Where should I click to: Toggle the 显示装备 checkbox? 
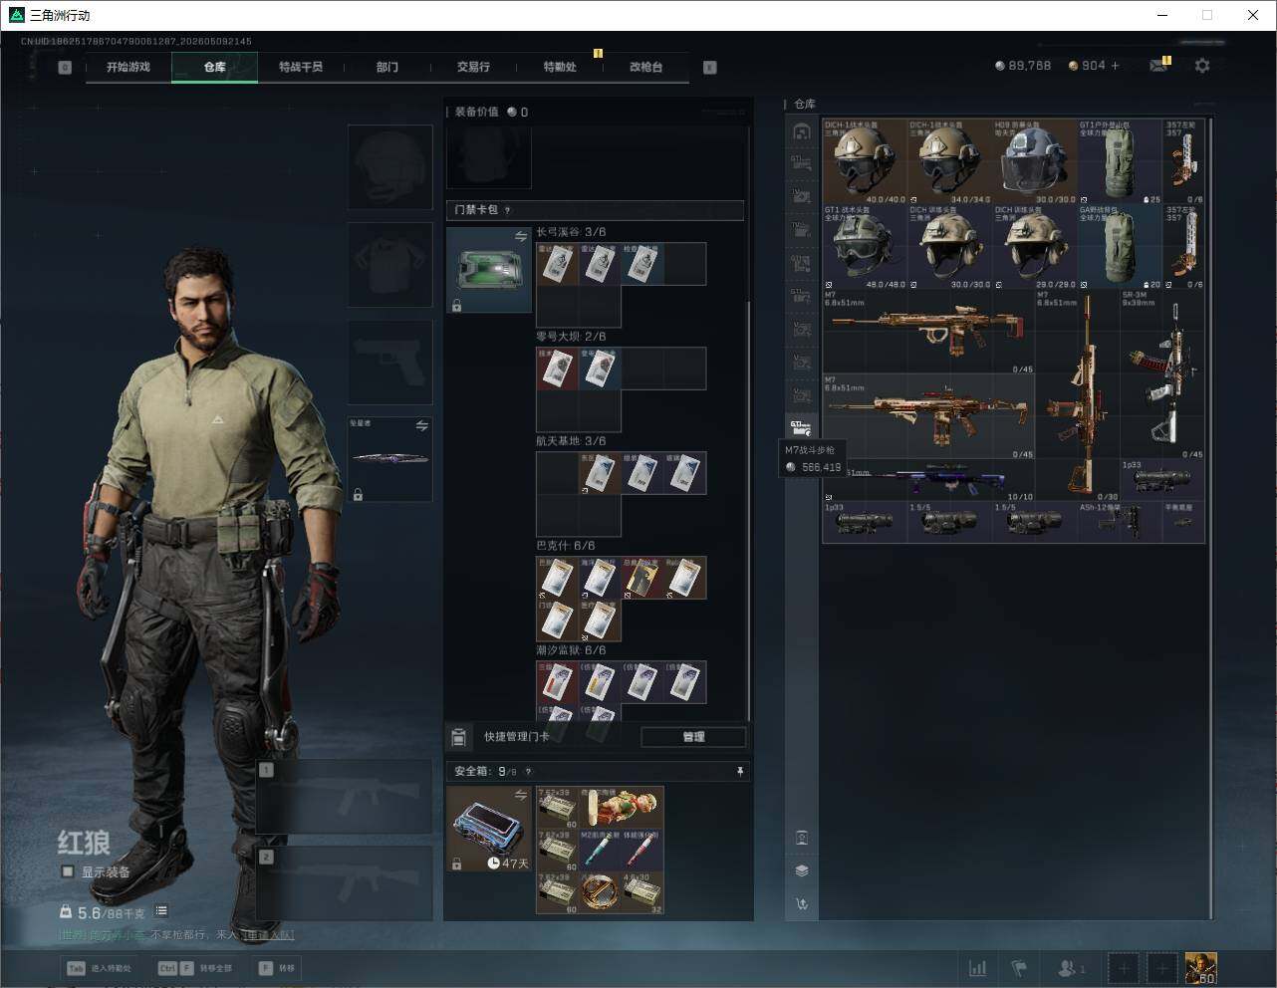pyautogui.click(x=68, y=871)
